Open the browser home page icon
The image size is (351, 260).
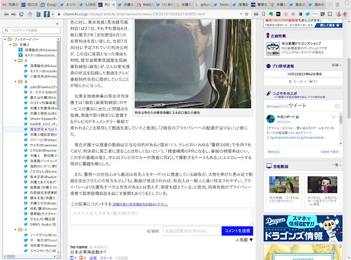click(30, 14)
